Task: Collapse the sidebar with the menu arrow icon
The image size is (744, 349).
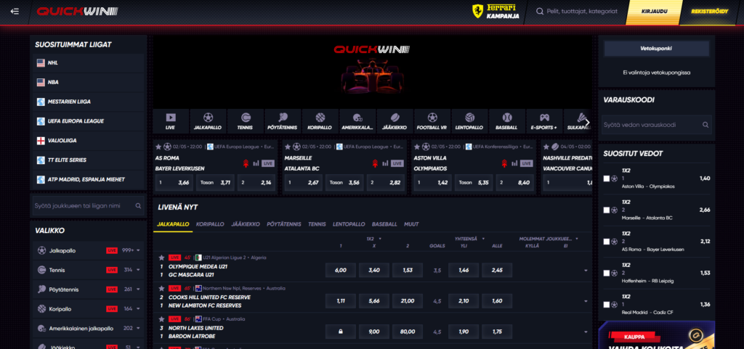Action: pos(15,12)
